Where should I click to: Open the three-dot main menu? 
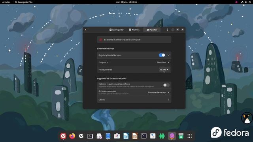point(168,30)
